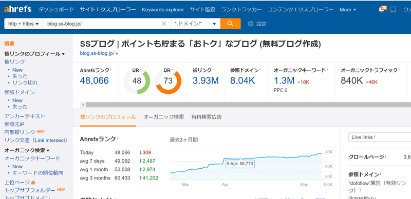411x199 pixels.
Task: Click info icon next to Ahrefsランク metric
Action: [110, 69]
